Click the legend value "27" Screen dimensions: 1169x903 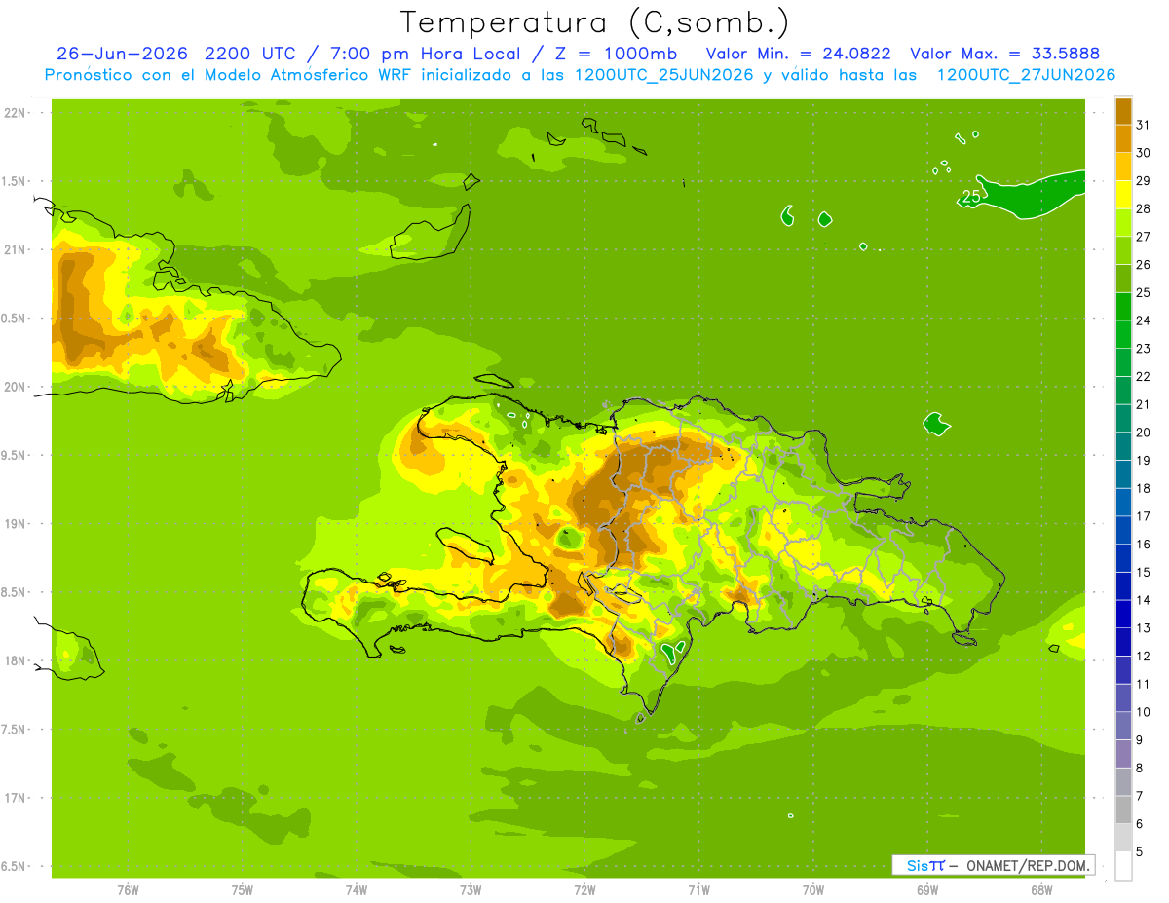coord(1144,237)
